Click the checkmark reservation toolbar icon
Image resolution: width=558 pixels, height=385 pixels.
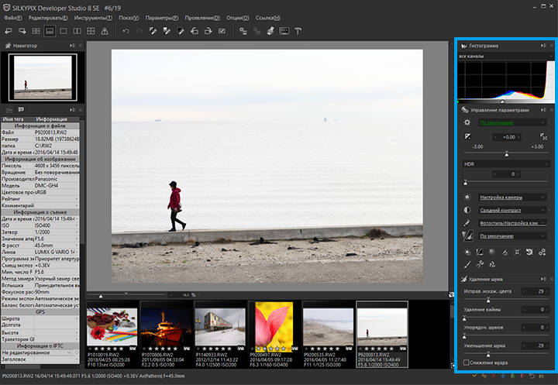tap(222, 31)
